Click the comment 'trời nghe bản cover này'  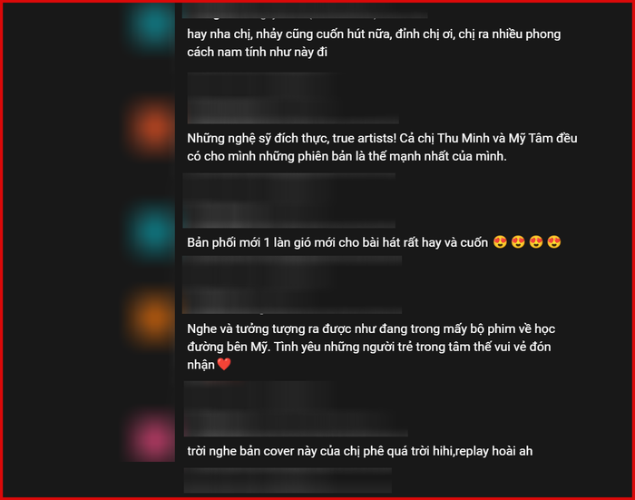pos(359,451)
